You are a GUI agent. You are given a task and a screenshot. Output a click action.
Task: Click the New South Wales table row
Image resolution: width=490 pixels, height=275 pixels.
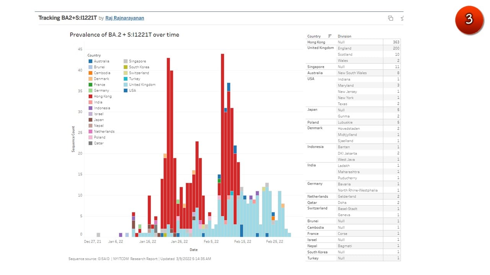[x=353, y=73]
